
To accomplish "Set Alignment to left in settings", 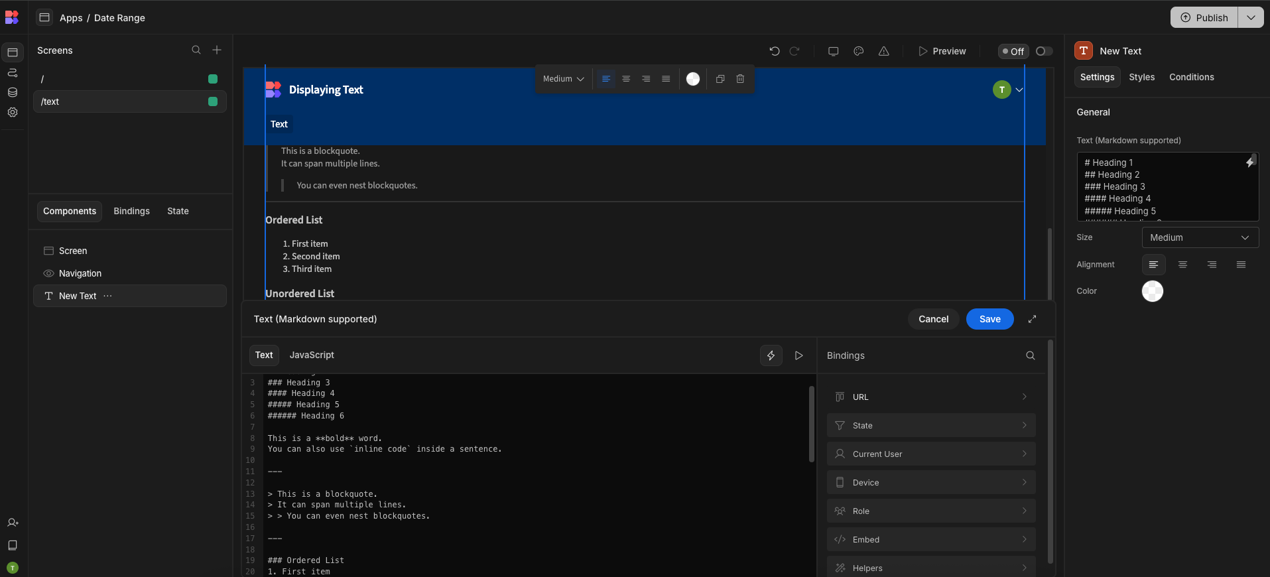I will click(1154, 265).
